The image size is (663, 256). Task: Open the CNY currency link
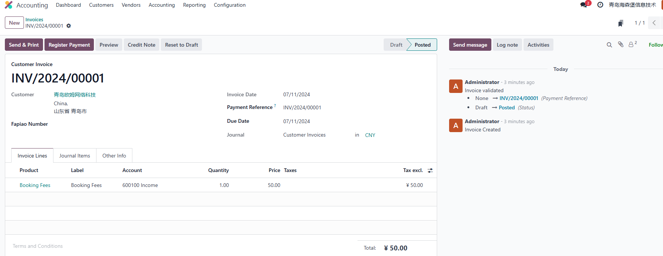pyautogui.click(x=370, y=135)
